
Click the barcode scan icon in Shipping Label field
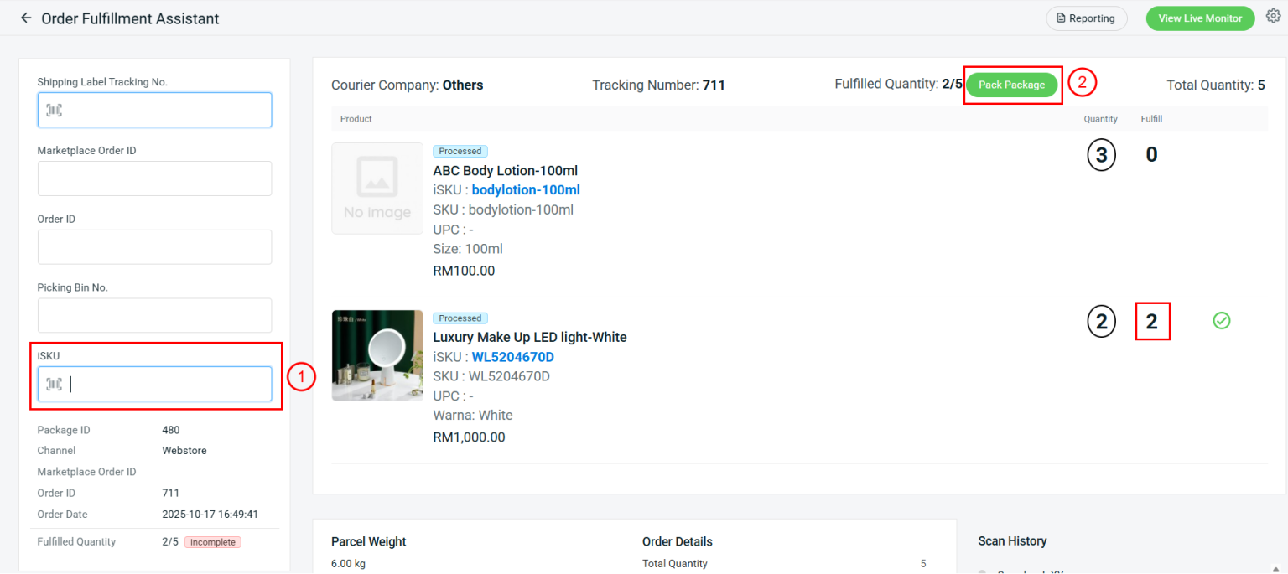54,110
